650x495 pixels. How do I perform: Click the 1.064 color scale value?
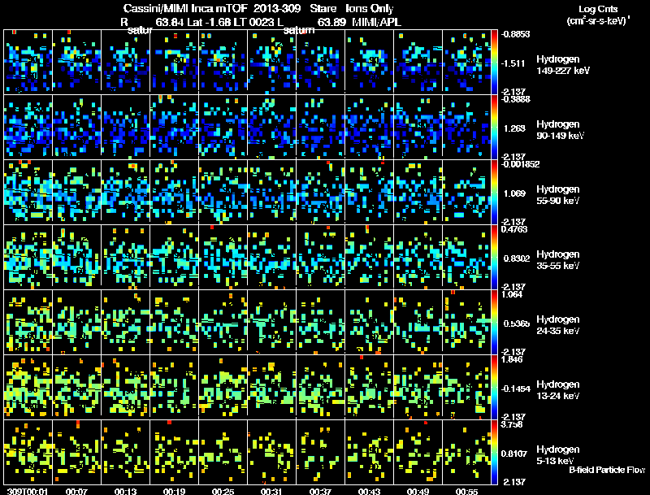(x=512, y=294)
